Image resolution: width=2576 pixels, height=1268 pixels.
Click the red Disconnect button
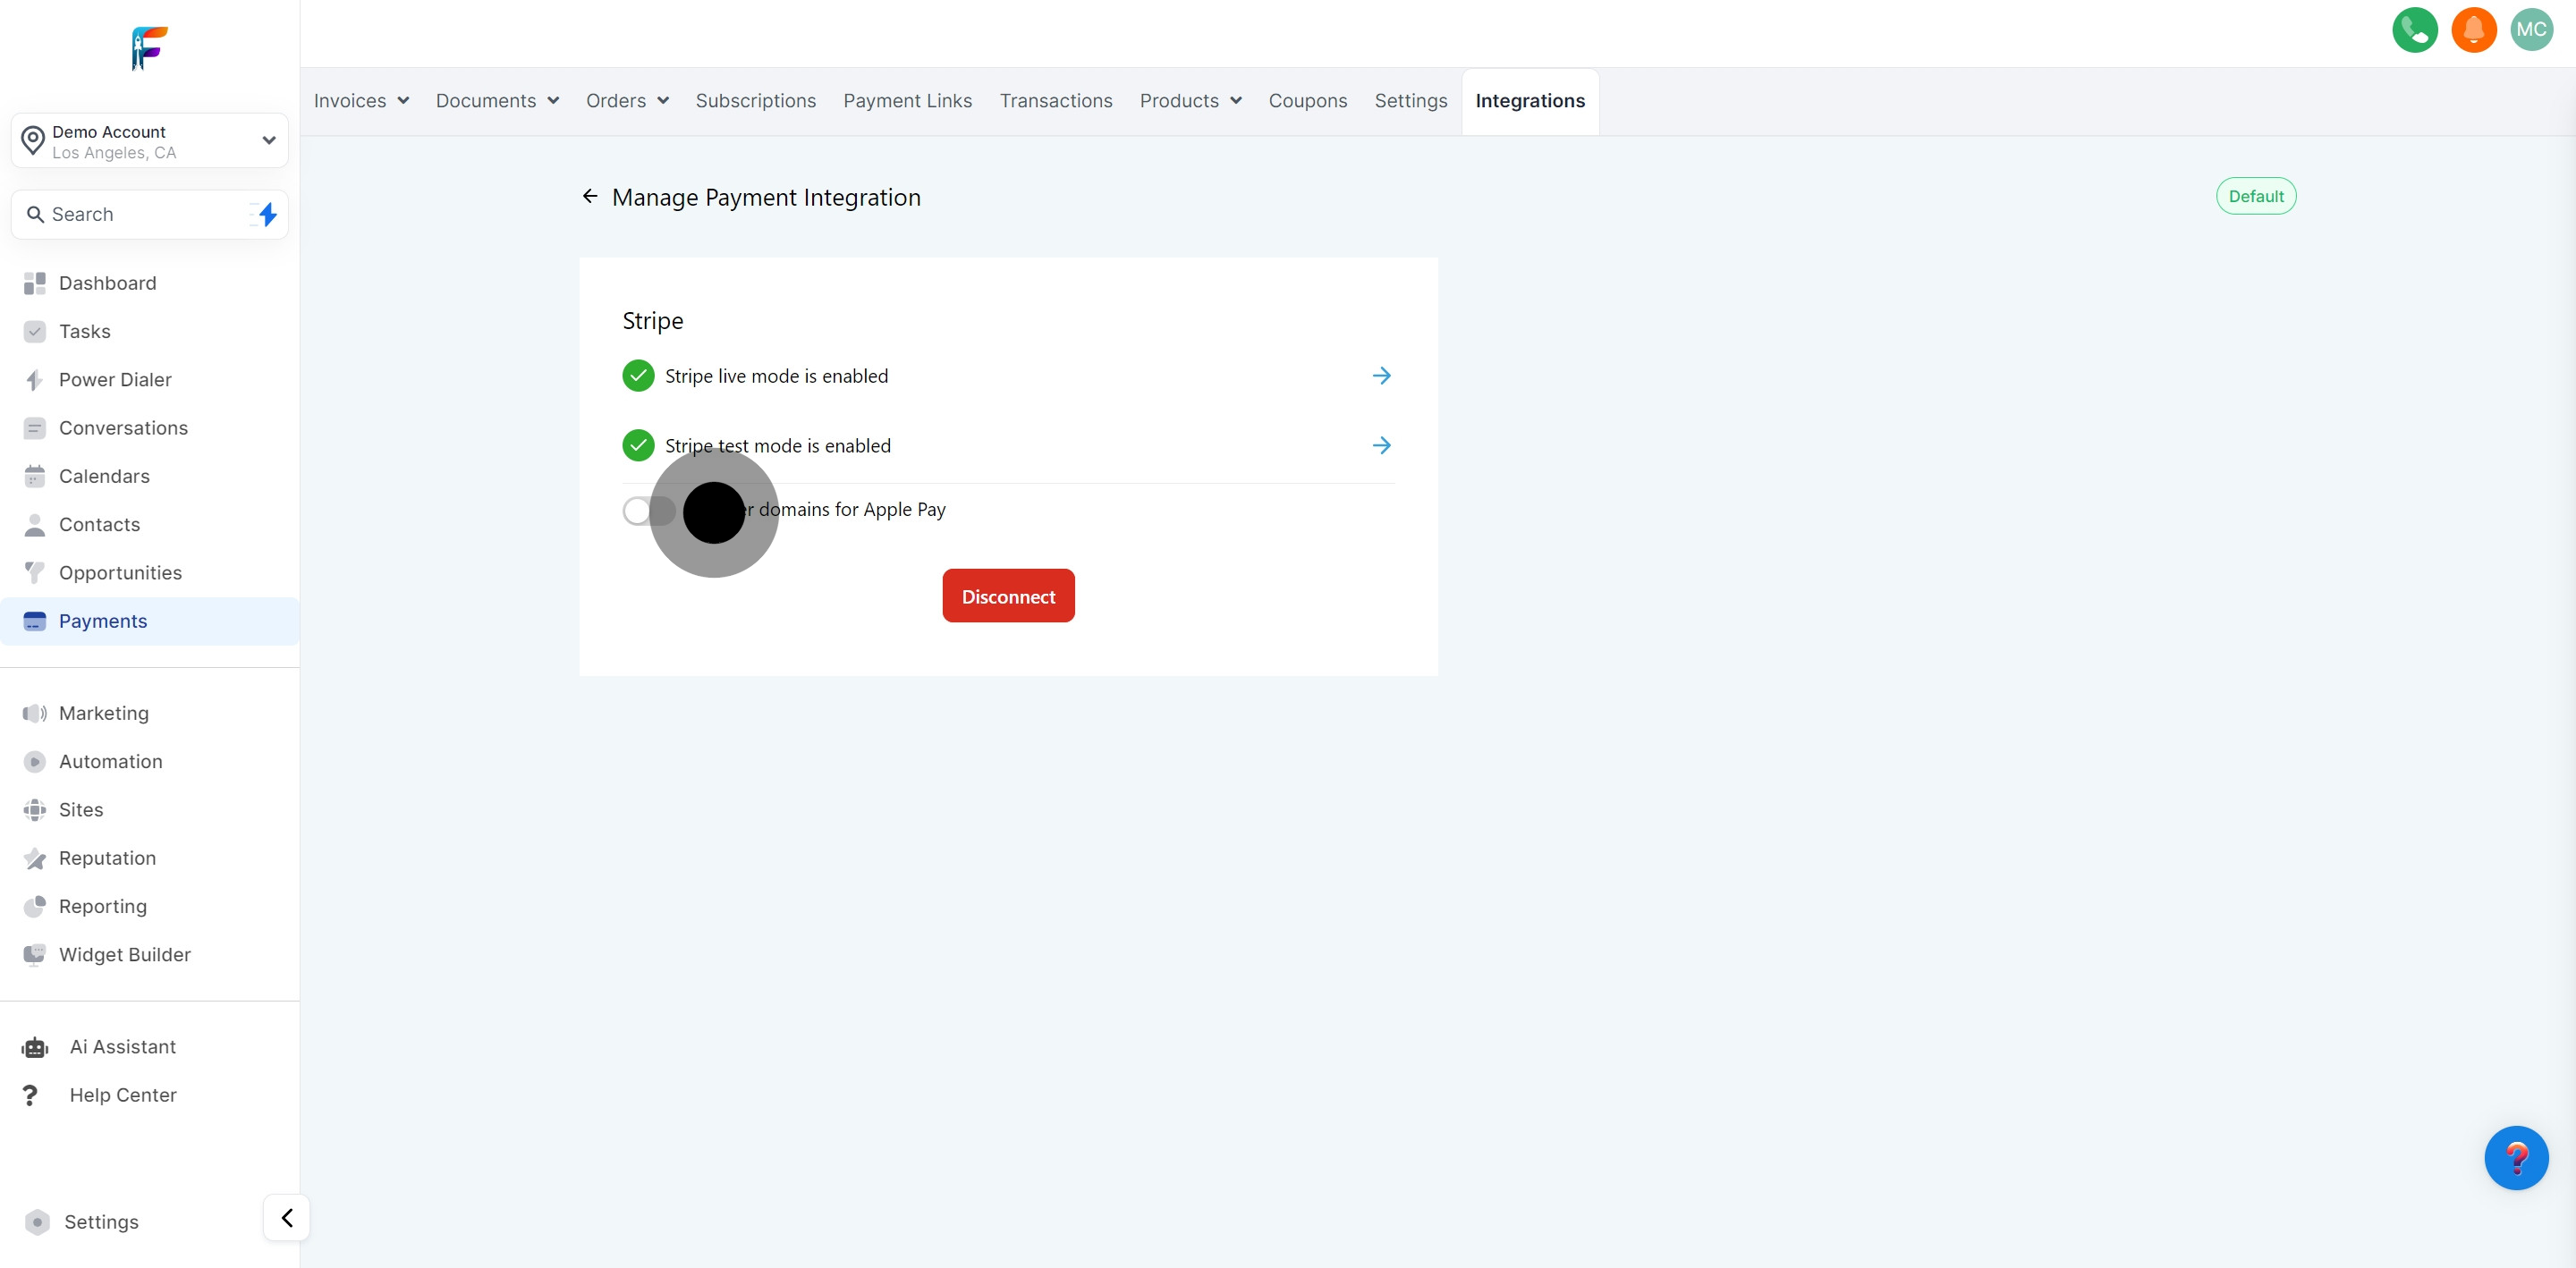click(1008, 596)
